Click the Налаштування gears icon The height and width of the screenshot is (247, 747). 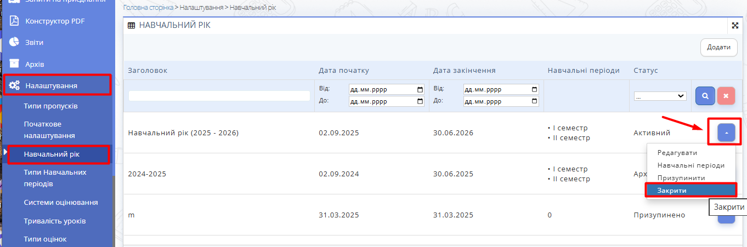[x=14, y=85]
